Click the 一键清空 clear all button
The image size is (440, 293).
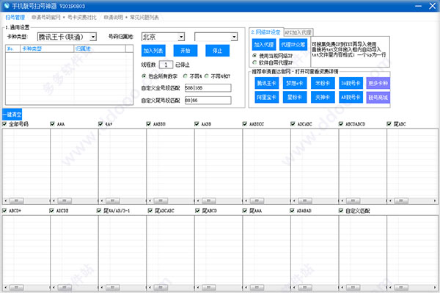(x=12, y=115)
